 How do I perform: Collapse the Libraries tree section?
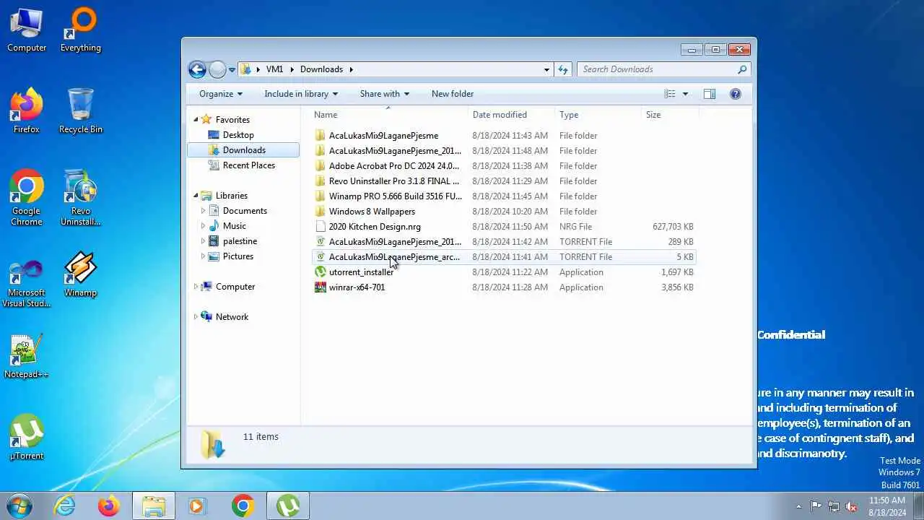pos(196,196)
